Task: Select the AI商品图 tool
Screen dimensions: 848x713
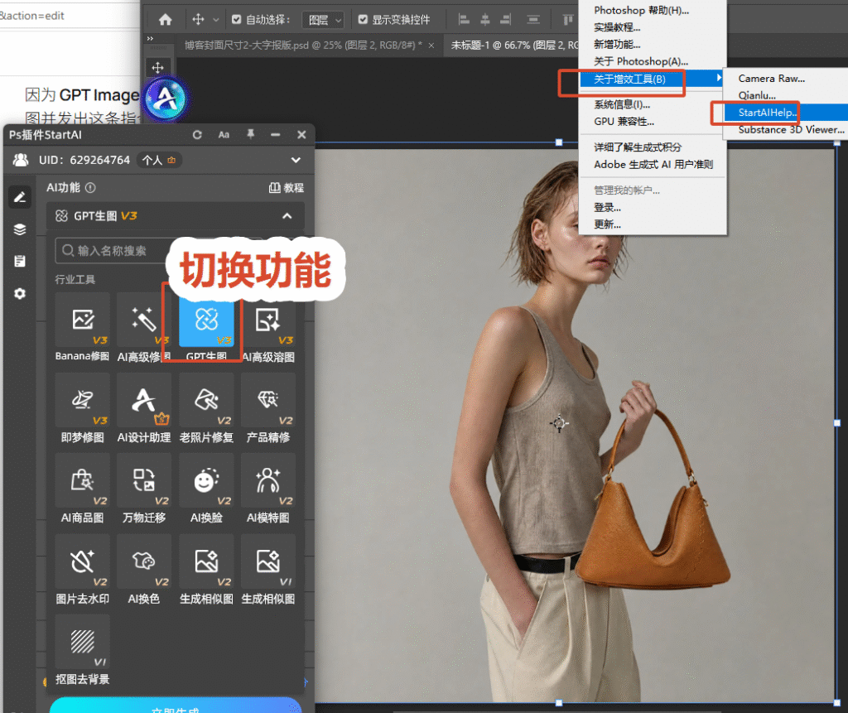Action: click(82, 489)
